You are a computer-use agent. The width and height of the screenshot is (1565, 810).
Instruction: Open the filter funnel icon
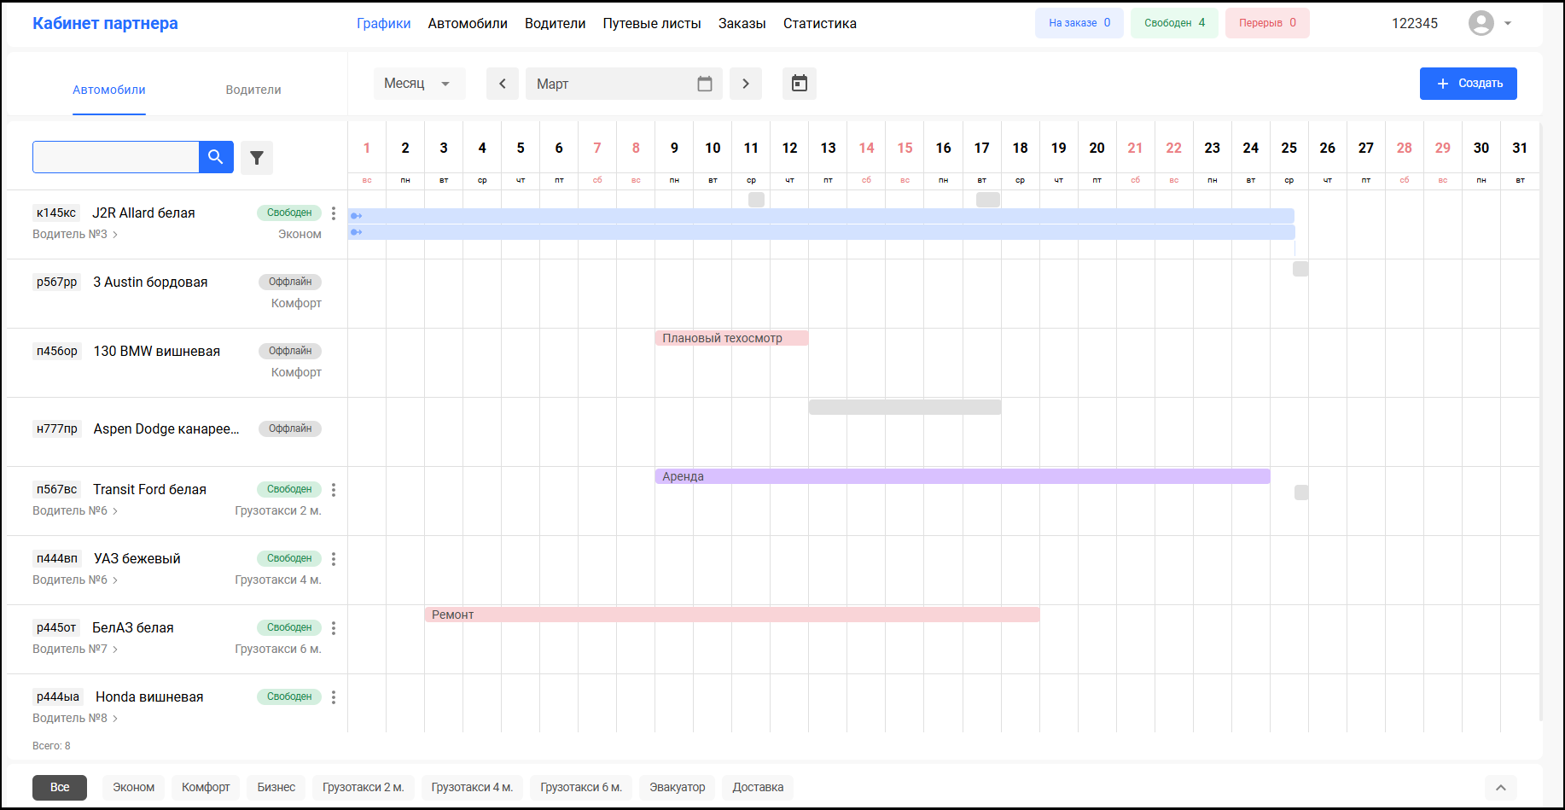pyautogui.click(x=257, y=158)
